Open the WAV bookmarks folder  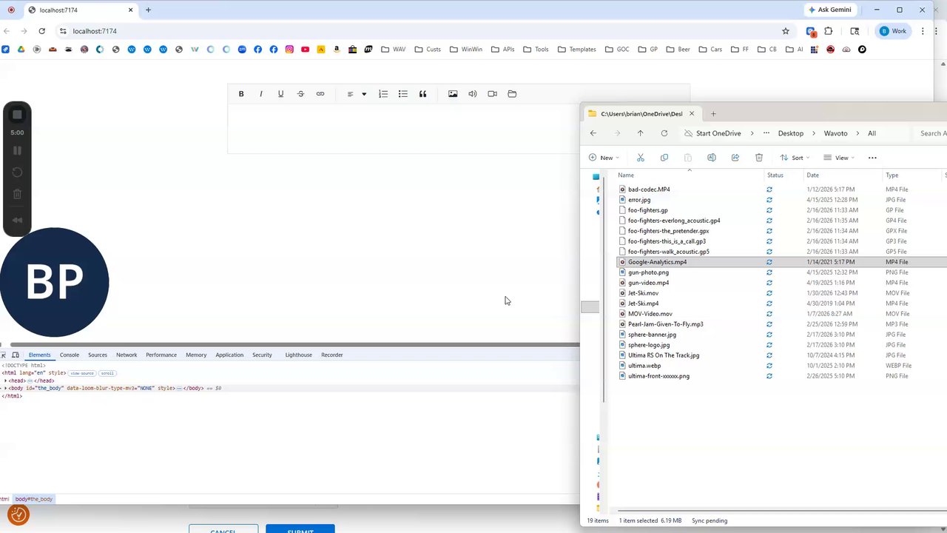click(394, 50)
